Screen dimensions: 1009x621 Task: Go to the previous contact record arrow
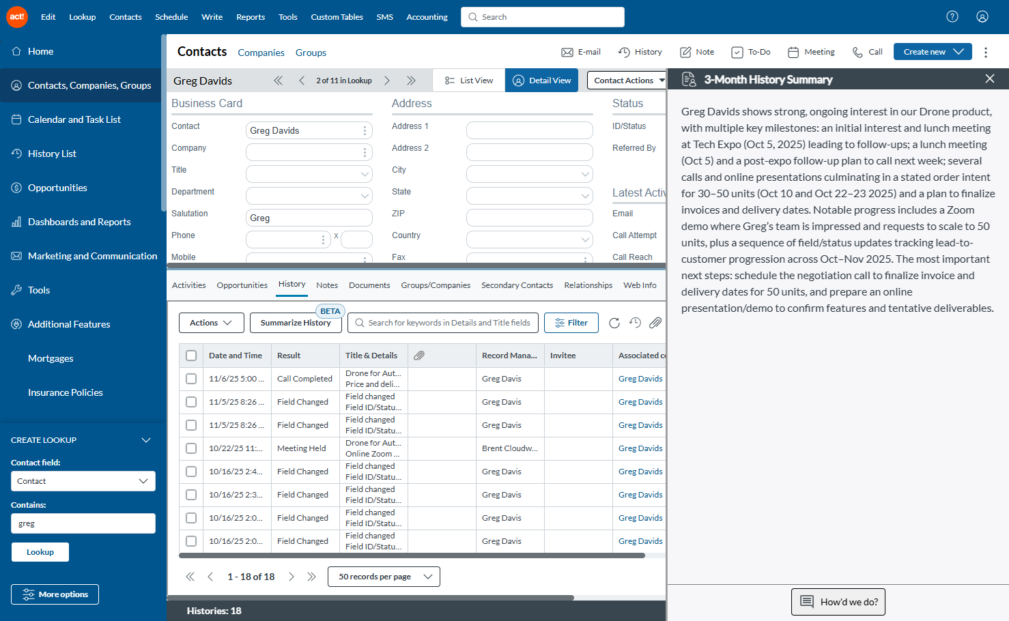tap(302, 81)
